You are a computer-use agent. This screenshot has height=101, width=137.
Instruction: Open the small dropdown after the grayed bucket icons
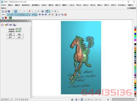point(58,12)
